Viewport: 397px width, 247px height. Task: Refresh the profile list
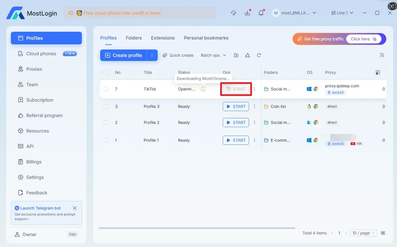point(259,55)
